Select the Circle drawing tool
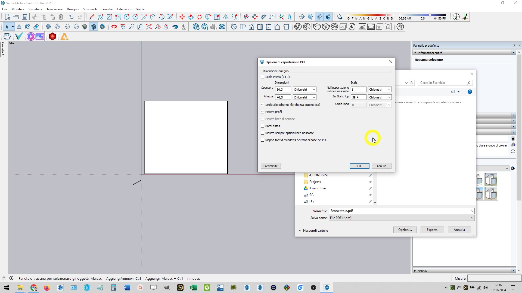 tap(126, 17)
